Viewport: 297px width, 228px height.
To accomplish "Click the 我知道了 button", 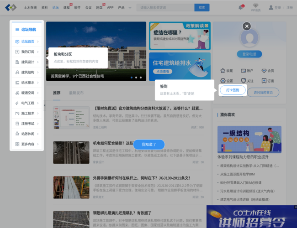I will click(x=149, y=145).
